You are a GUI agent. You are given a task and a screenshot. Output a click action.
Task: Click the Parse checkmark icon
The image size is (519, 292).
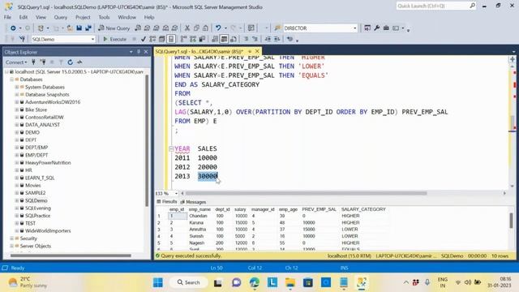144,39
